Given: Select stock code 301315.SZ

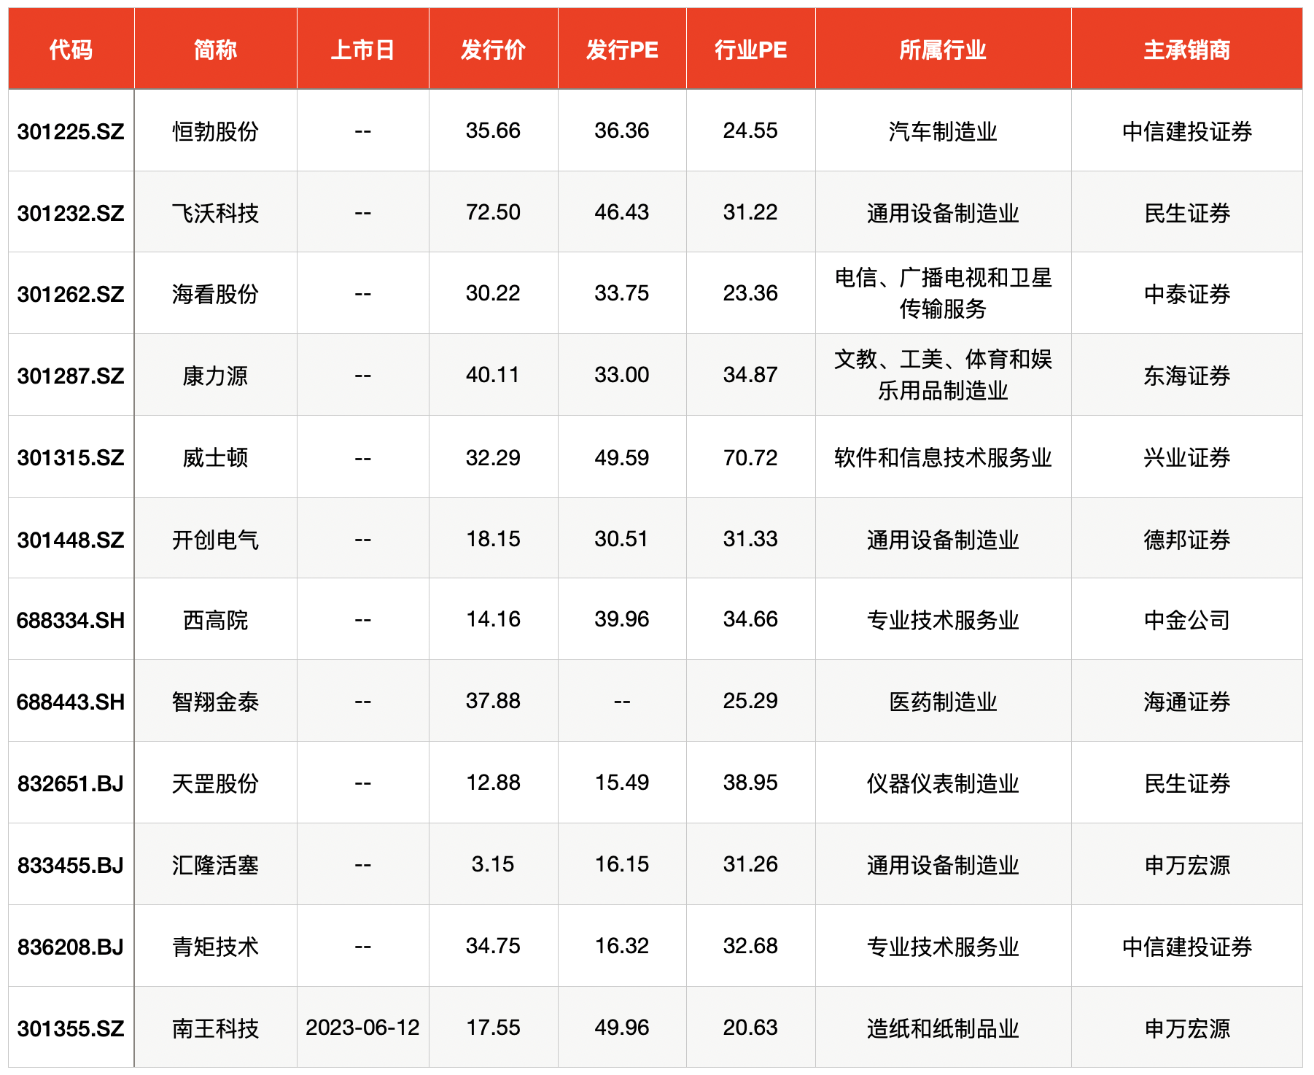Looking at the screenshot, I should coord(71,457).
